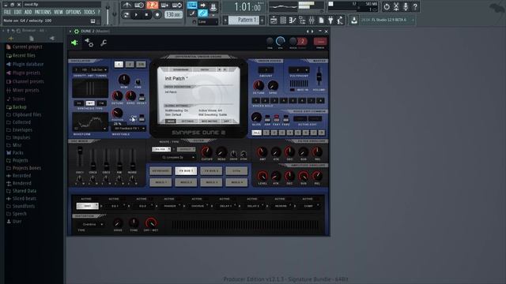Click the DUNE 2 master VOLUME slider
The width and height of the screenshot is (506, 284).
pos(319,77)
